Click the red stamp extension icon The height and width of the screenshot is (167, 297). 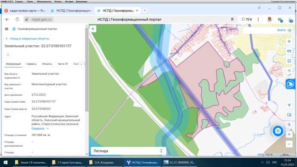270,19
